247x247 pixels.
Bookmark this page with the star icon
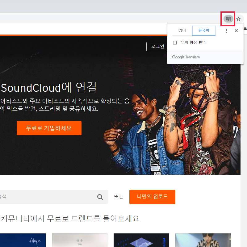[x=238, y=19]
